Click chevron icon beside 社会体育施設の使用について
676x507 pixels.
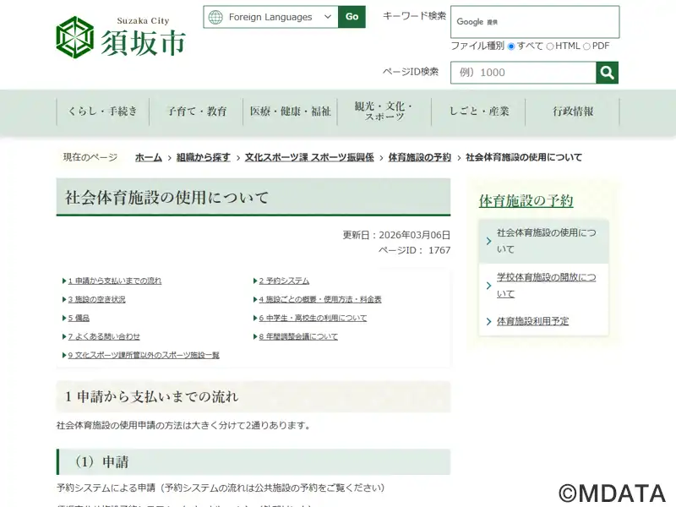pyautogui.click(x=489, y=241)
